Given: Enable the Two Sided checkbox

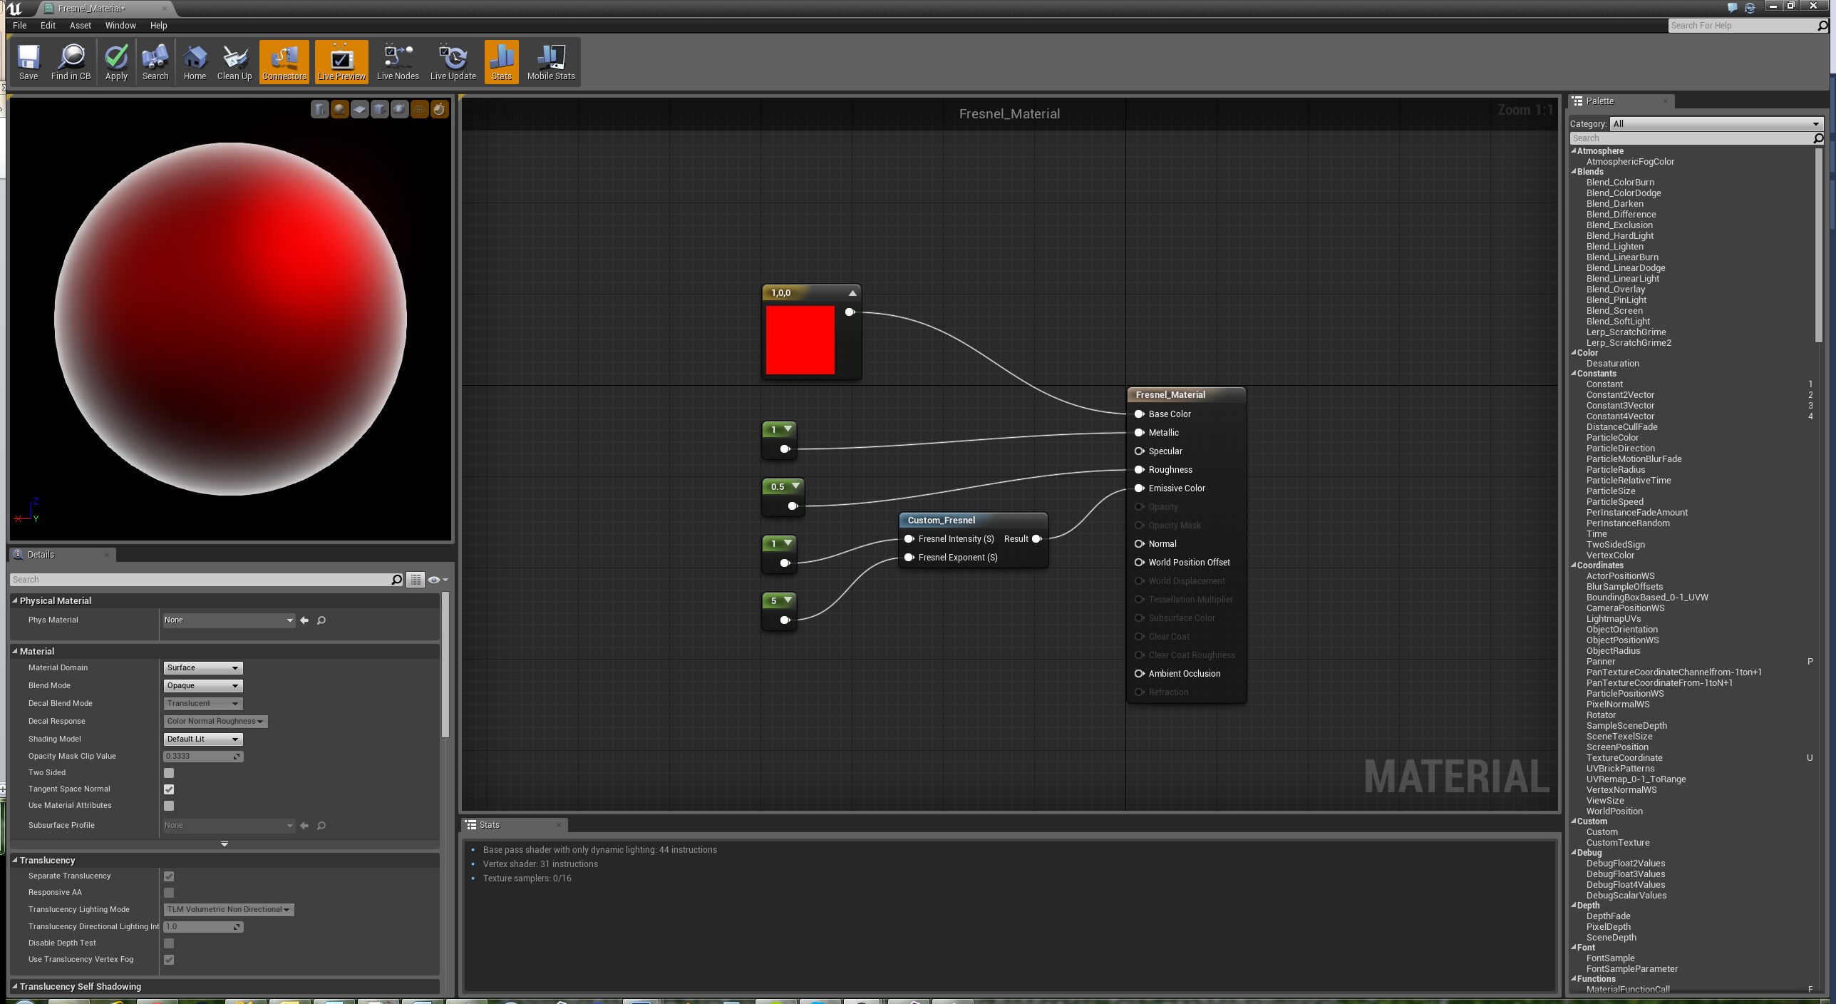Looking at the screenshot, I should tap(169, 772).
